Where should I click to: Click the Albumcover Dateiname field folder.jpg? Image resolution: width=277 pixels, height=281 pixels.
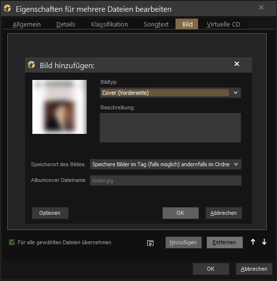[166, 180]
